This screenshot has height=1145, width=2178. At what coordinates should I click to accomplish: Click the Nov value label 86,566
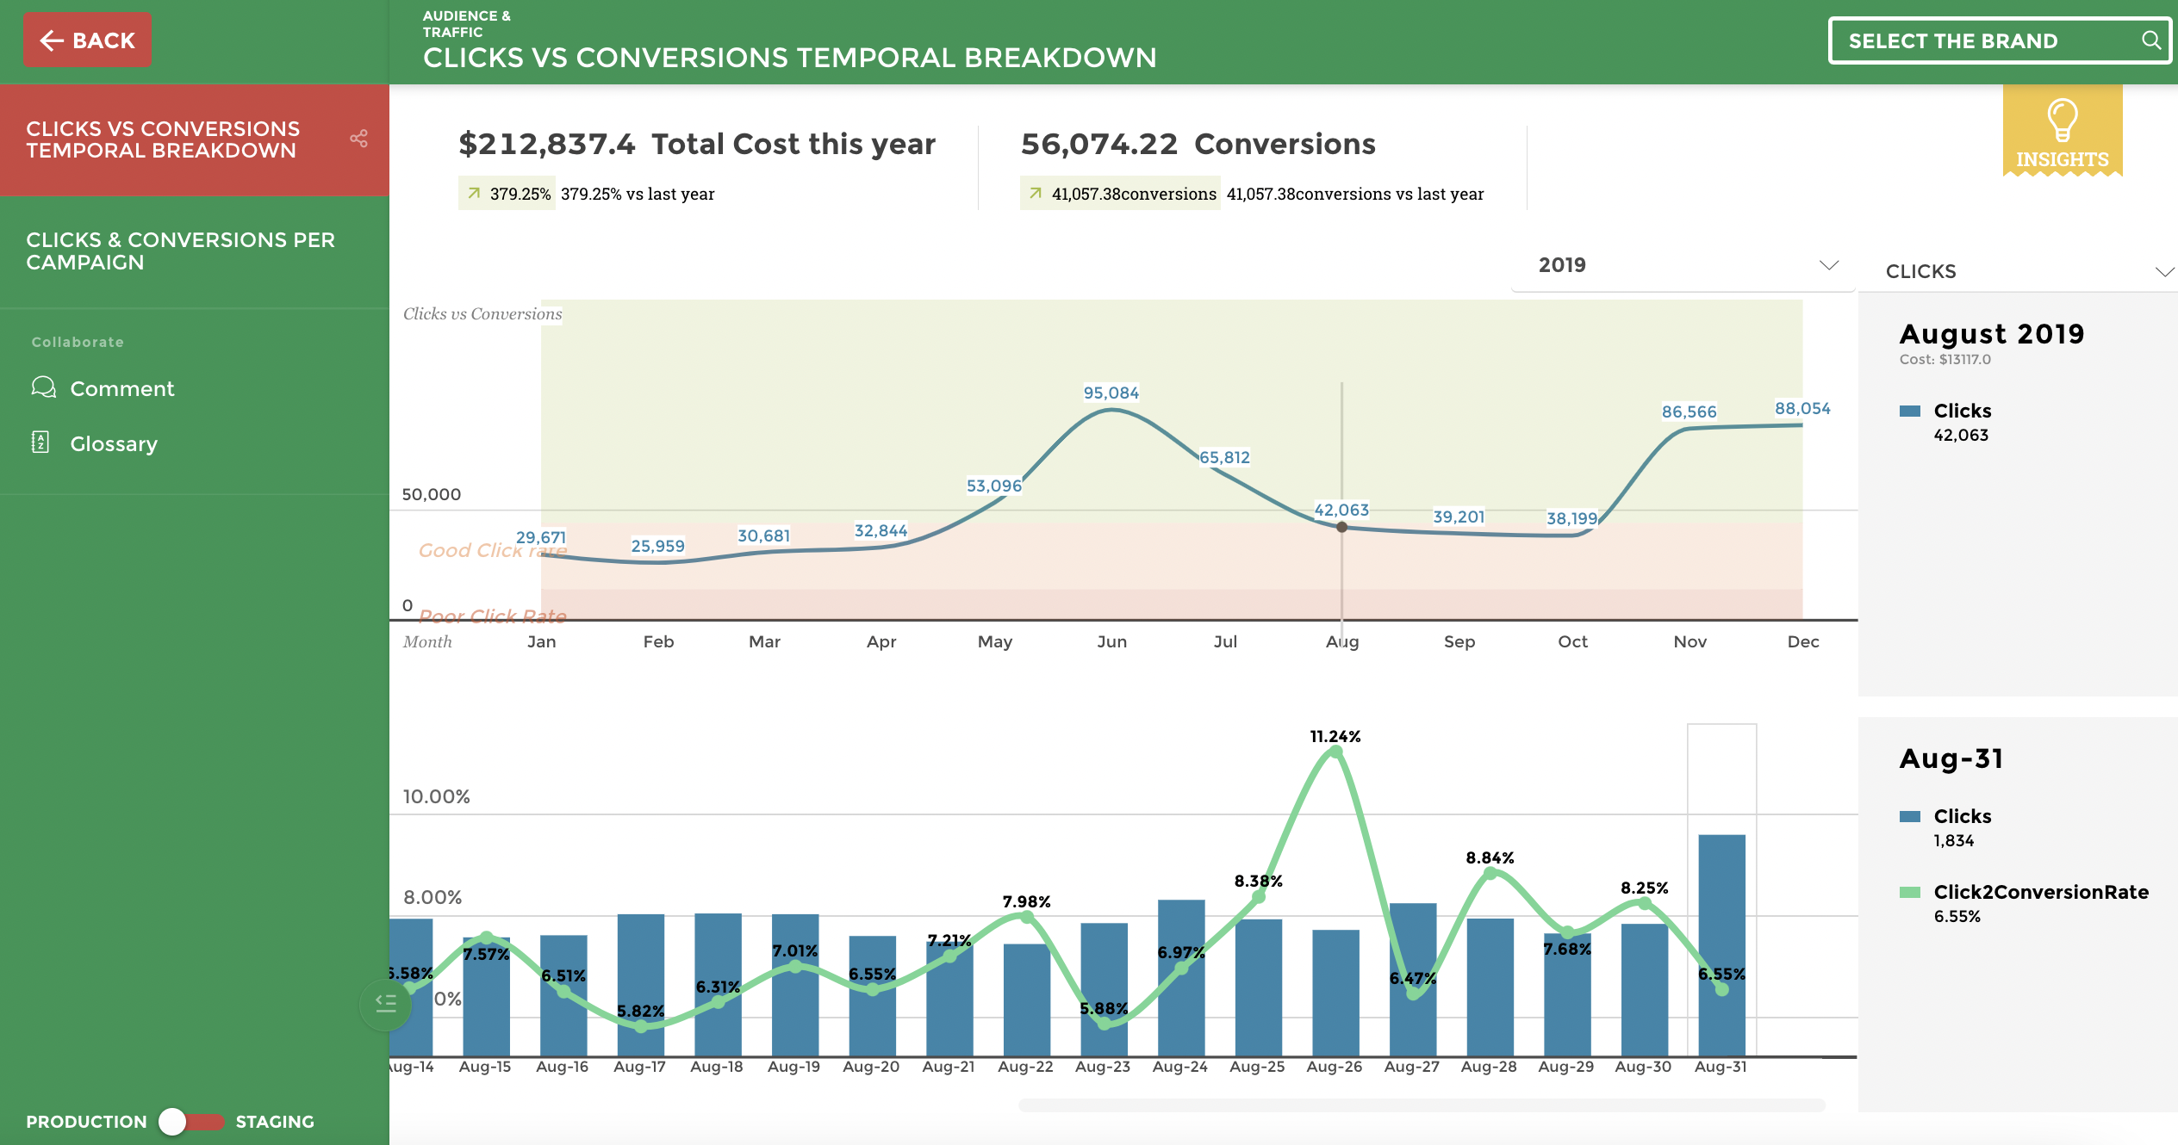click(1689, 412)
